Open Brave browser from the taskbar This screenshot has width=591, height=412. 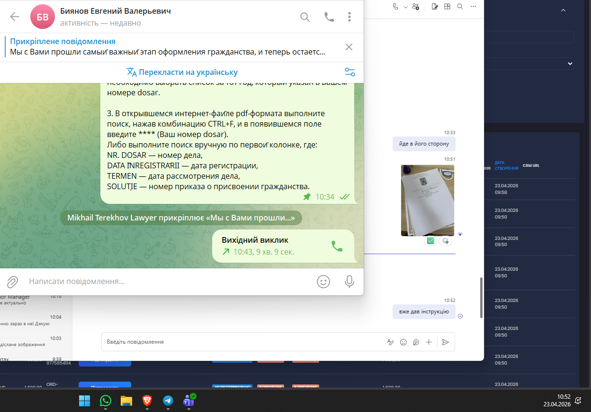147,401
